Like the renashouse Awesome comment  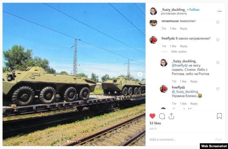coord(218,22)
